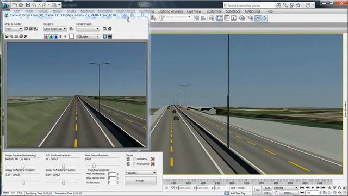The height and width of the screenshot is (196, 348).
Task: Adjust Soft Shadows Precision slider
Action: pos(64,166)
